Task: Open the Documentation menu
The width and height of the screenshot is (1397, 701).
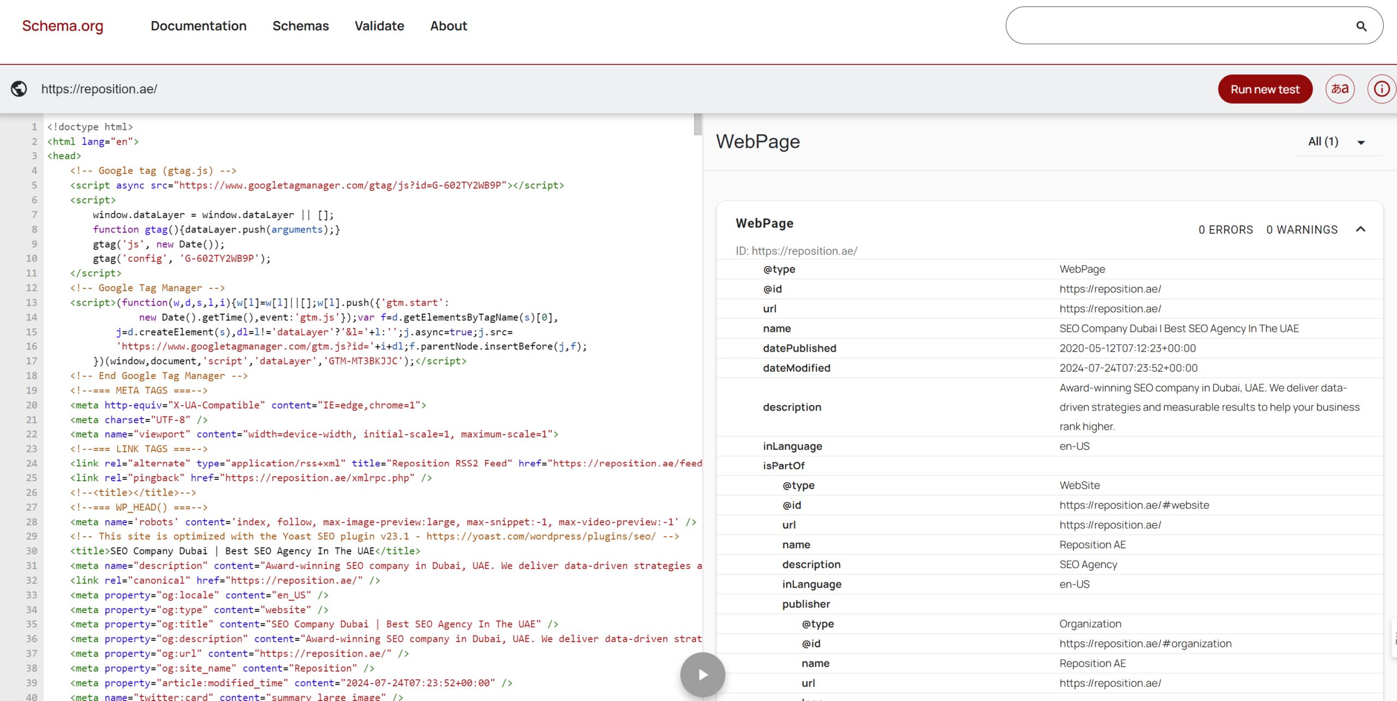Action: point(199,26)
